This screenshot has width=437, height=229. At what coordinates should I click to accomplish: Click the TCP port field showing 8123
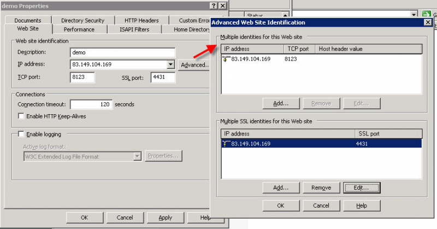82,77
